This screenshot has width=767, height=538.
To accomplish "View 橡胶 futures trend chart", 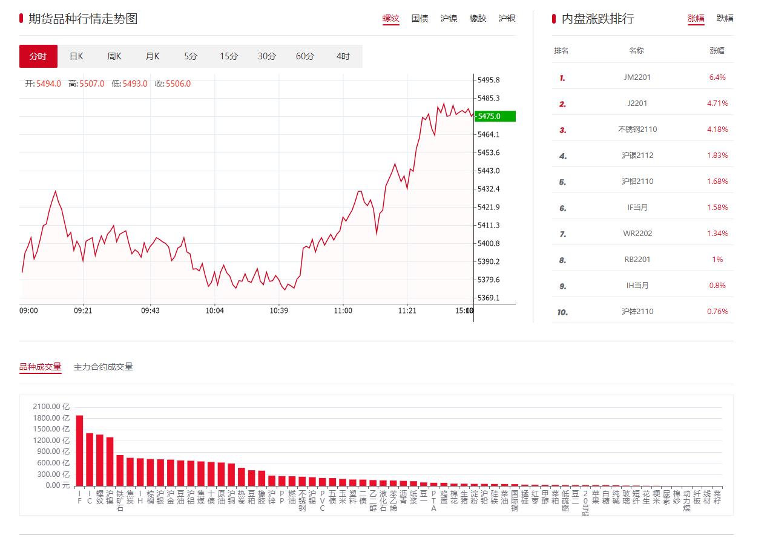I will point(478,19).
